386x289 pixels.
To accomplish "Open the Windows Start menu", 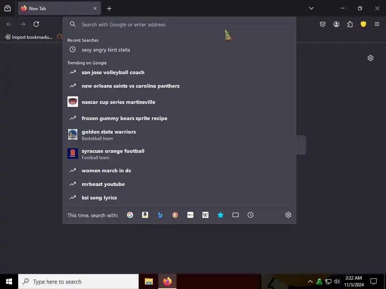I will coord(9,281).
